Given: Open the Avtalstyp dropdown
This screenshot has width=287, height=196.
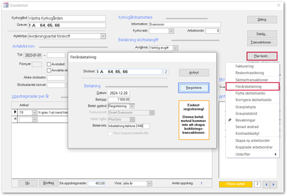Looking at the screenshot, I should pyautogui.click(x=103, y=36).
